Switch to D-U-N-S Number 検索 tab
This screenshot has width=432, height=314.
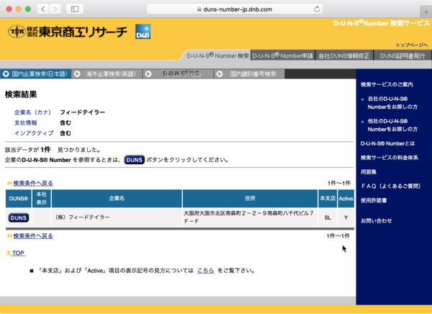pyautogui.click(x=217, y=55)
